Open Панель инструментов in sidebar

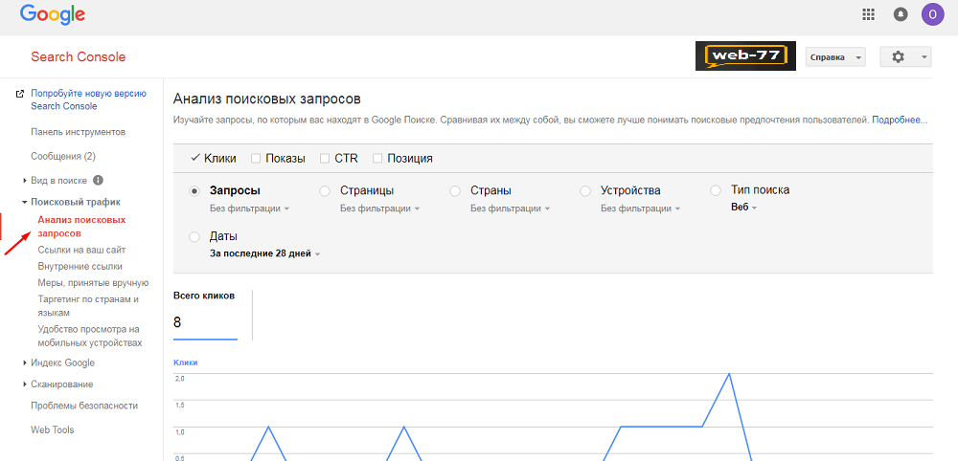coord(79,132)
